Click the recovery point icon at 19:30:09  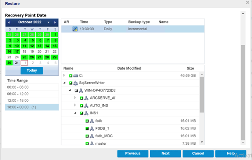pos(75,29)
